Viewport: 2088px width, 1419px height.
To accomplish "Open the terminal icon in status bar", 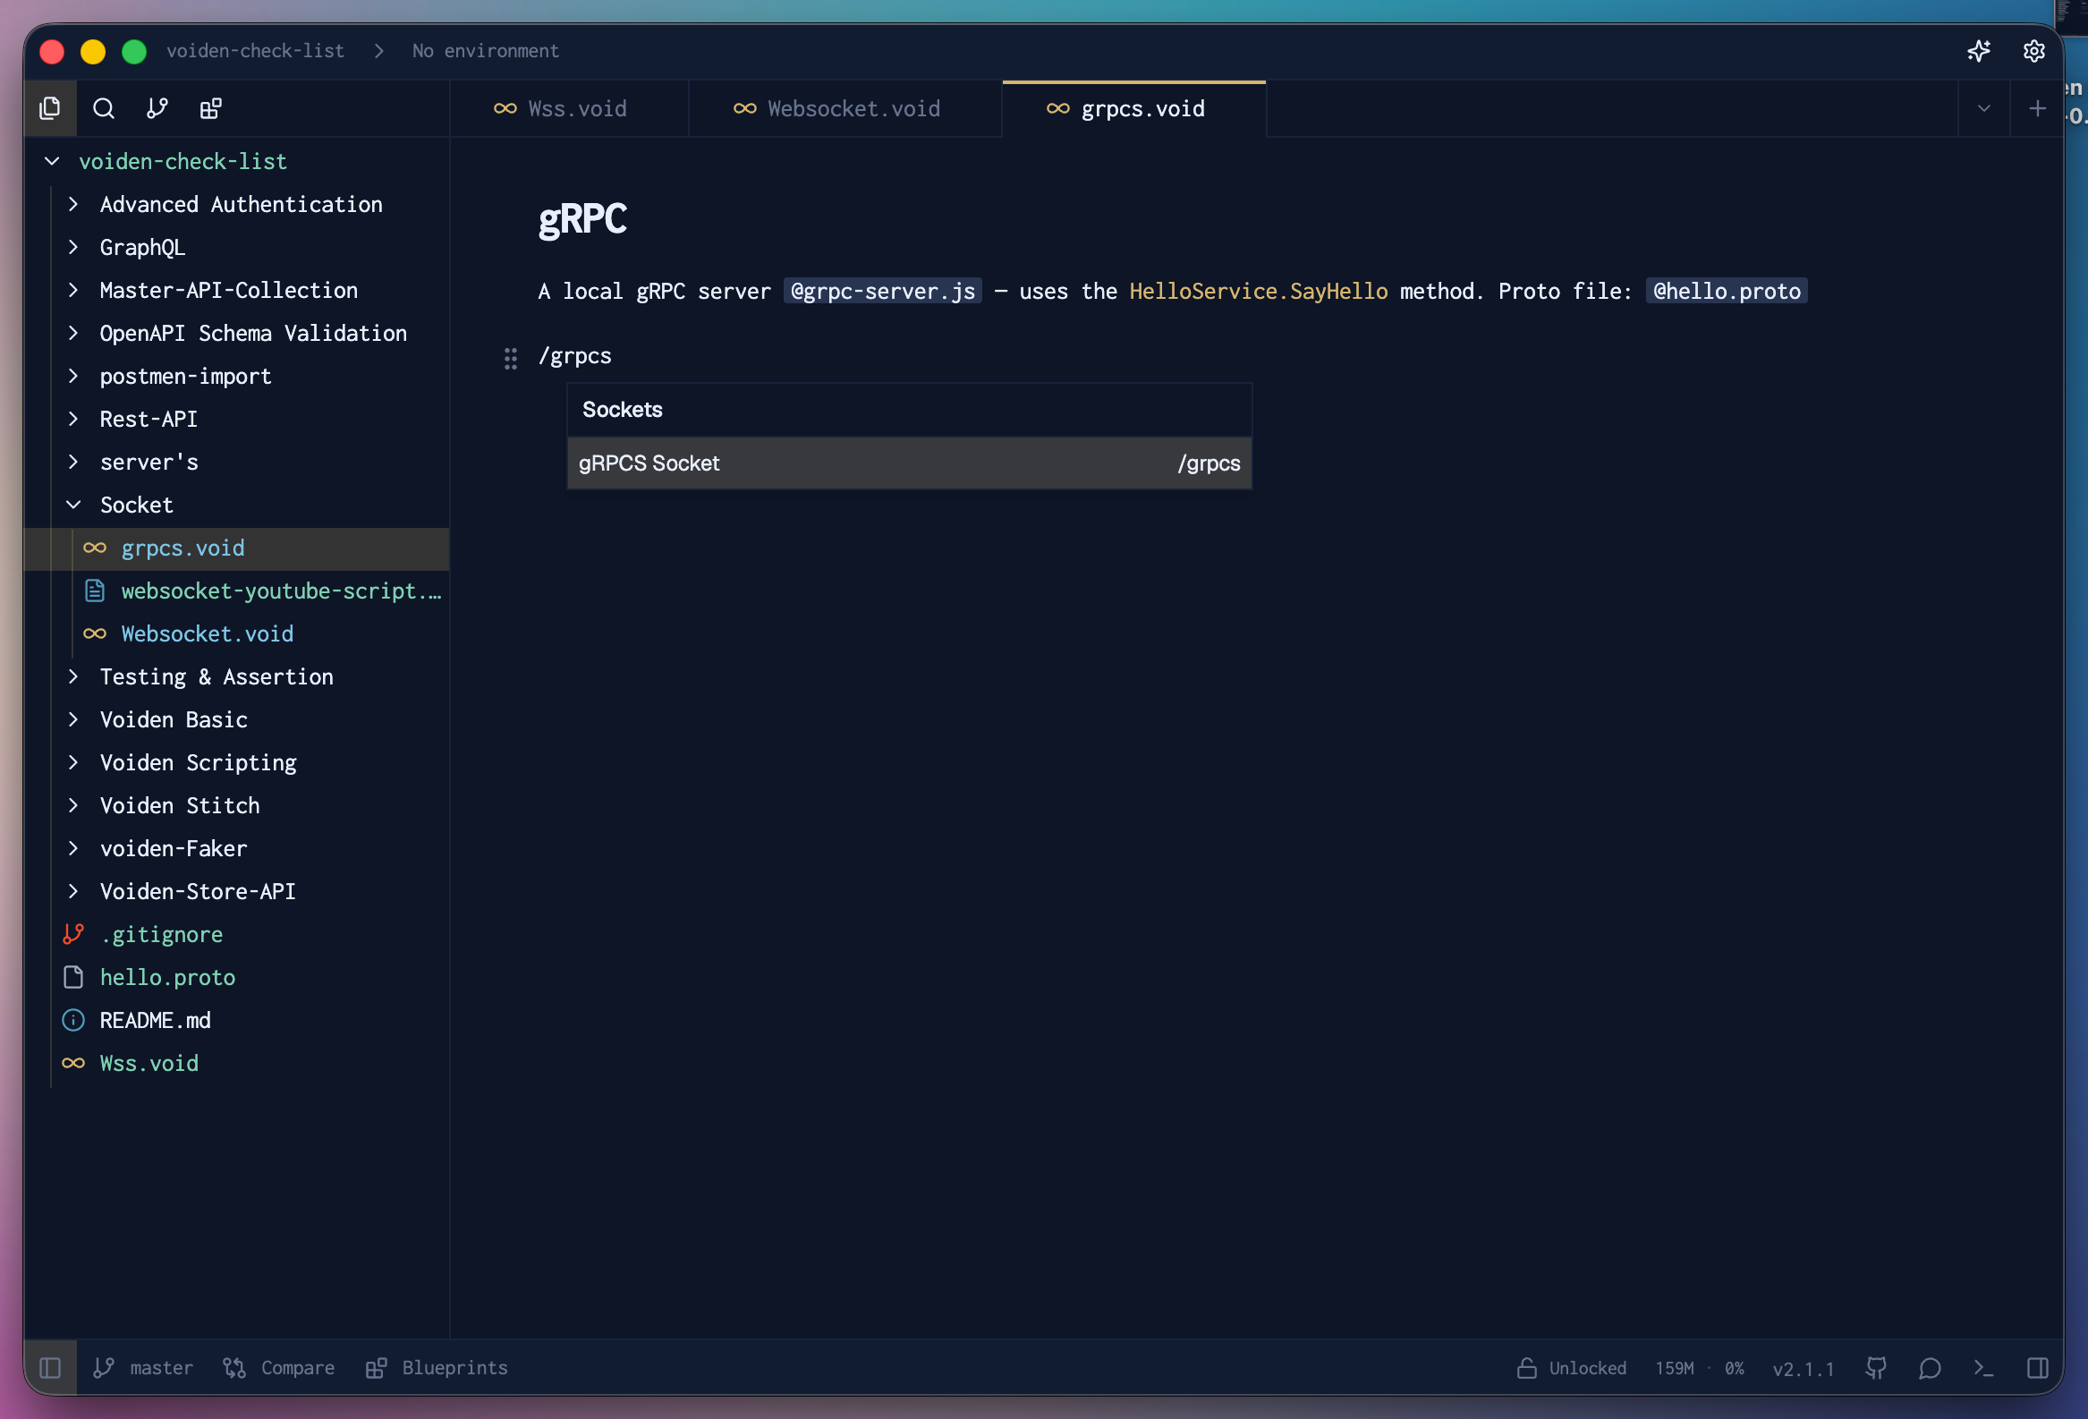I will (x=1984, y=1368).
